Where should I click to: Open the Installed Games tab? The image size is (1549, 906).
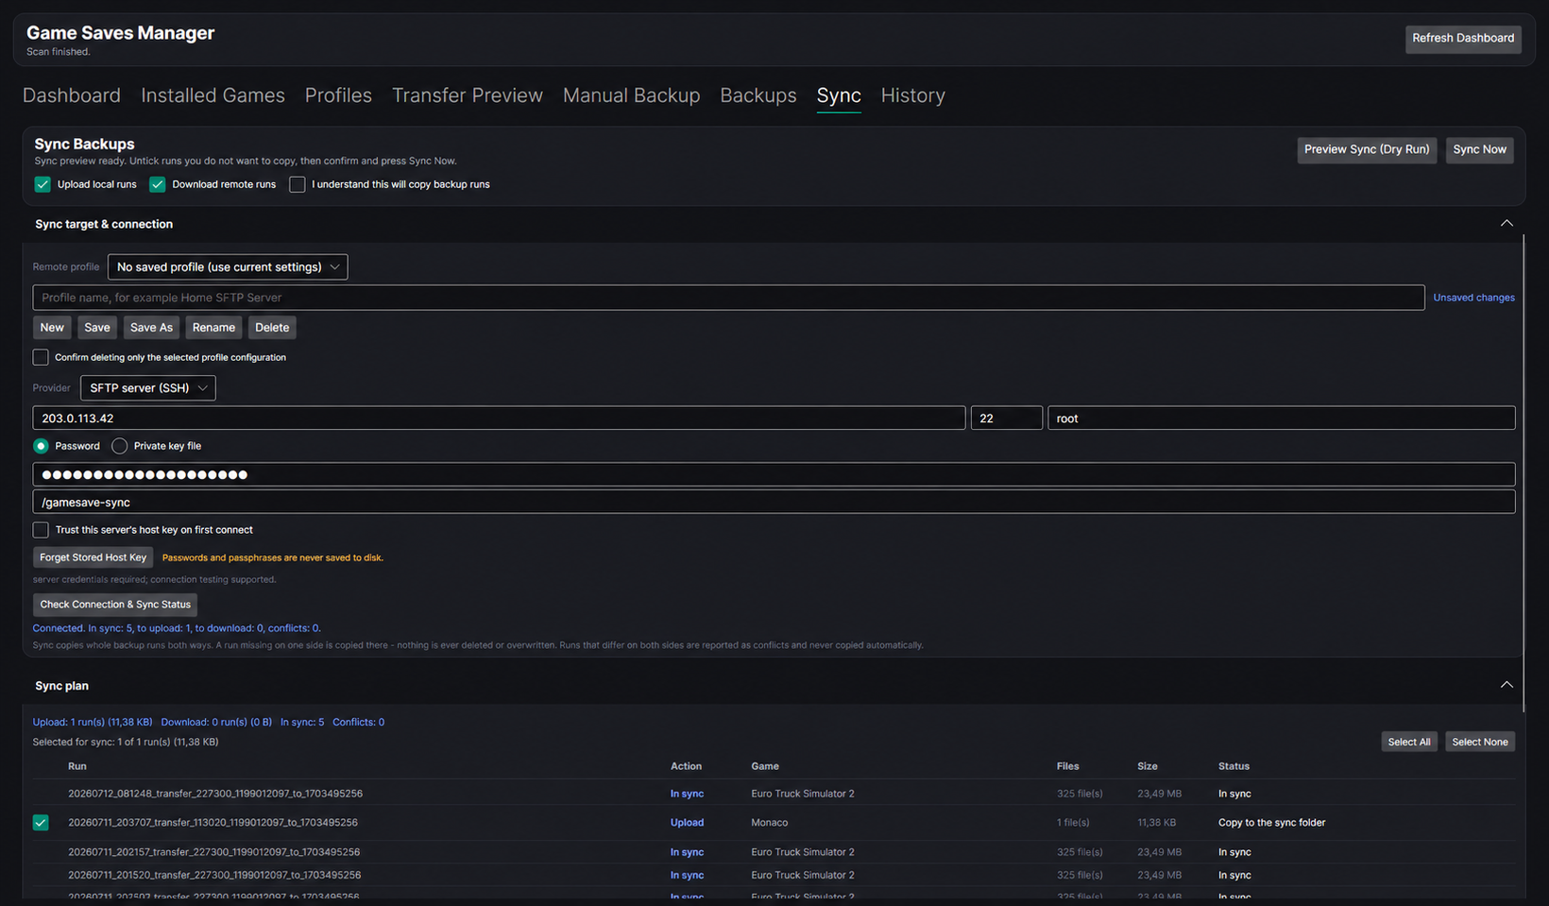pos(213,95)
